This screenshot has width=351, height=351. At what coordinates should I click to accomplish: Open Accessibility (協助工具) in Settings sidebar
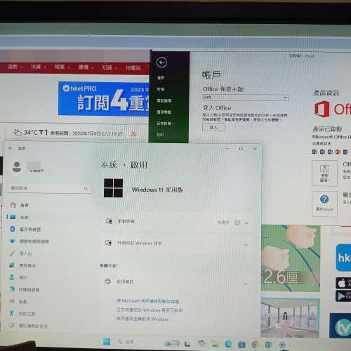22,314
